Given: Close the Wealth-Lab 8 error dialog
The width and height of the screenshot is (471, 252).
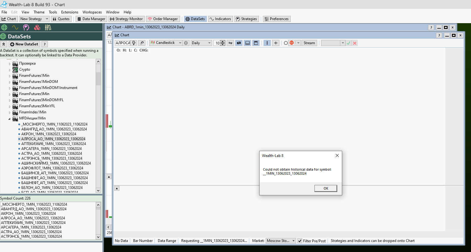Looking at the screenshot, I should (x=337, y=155).
